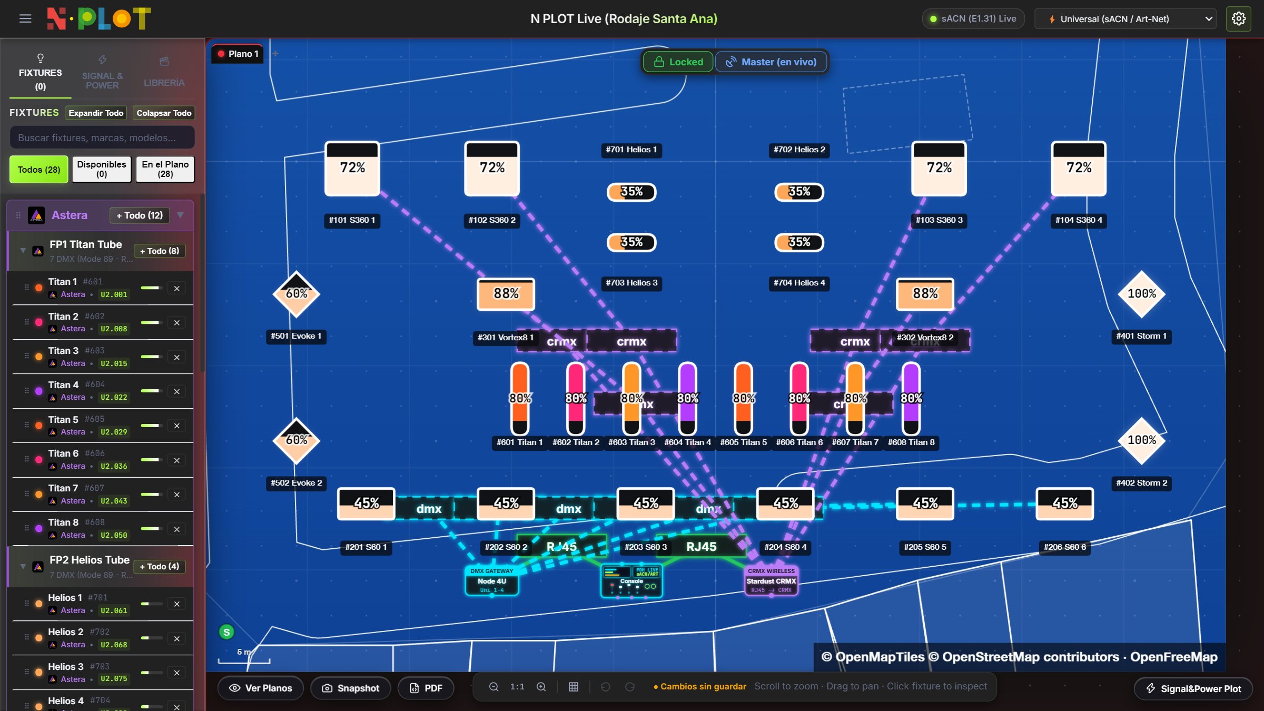Toggle the Locked state button
This screenshot has width=1264, height=711.
coord(678,62)
